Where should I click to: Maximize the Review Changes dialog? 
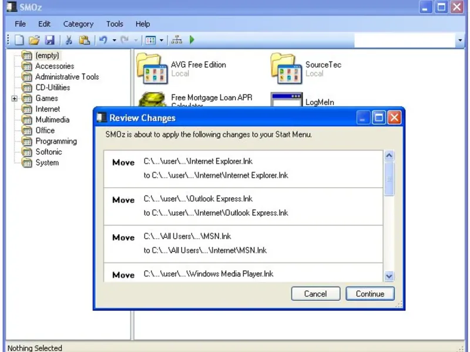[379, 118]
